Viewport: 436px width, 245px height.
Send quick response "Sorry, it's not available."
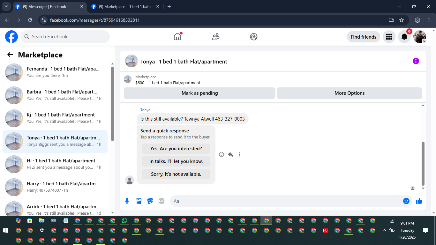176,174
